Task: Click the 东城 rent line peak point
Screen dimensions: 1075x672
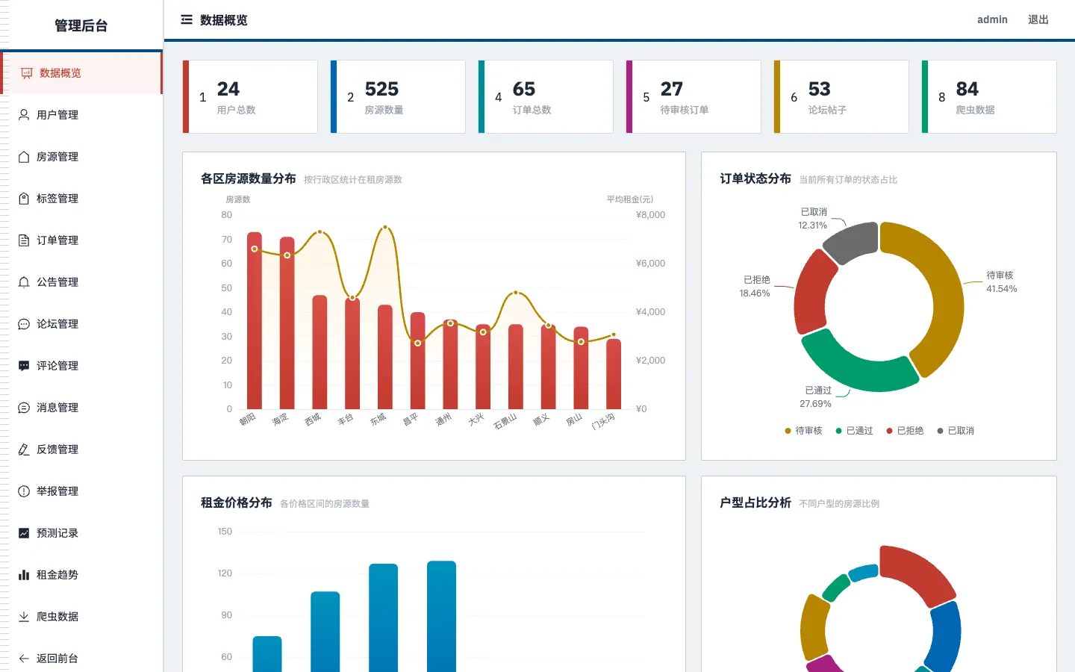Action: (x=385, y=227)
